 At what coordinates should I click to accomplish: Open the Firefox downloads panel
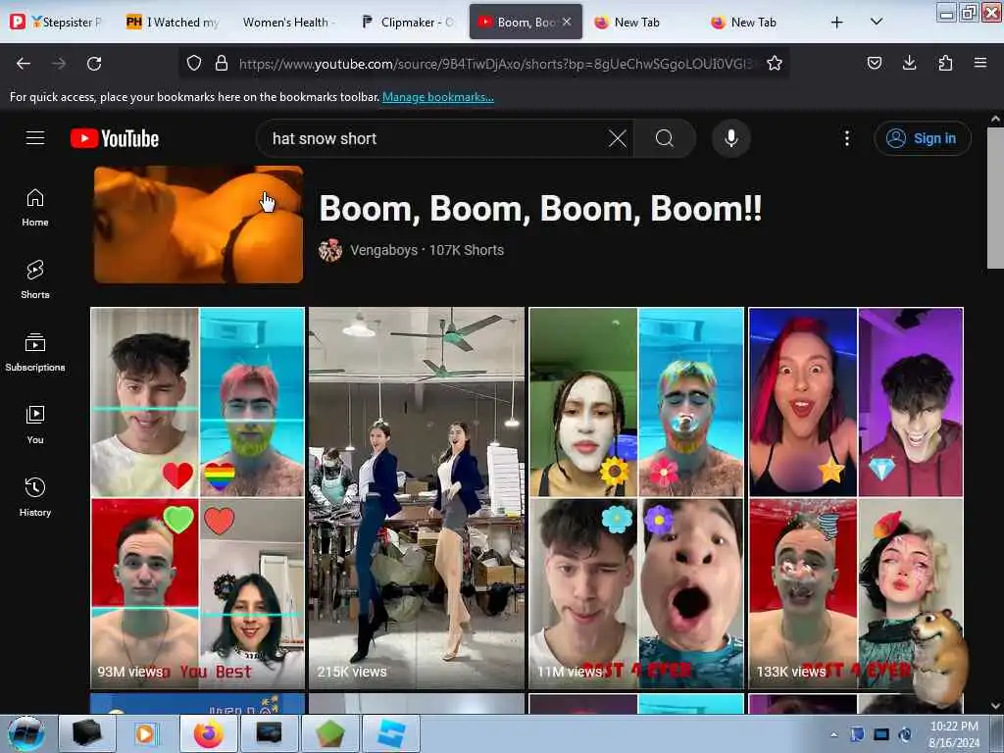point(909,63)
